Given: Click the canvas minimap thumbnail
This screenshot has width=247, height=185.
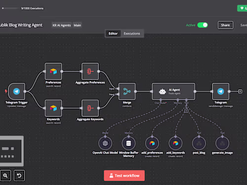Looking at the screenshot, I should pos(11,151).
